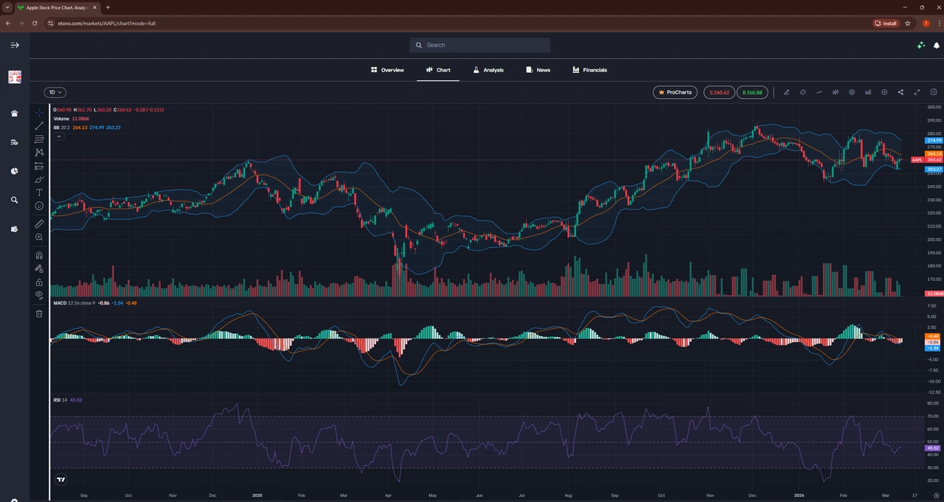Screen dimensions: 944x502
Task: Open the wallet icon in sidebar
Action: (14, 229)
